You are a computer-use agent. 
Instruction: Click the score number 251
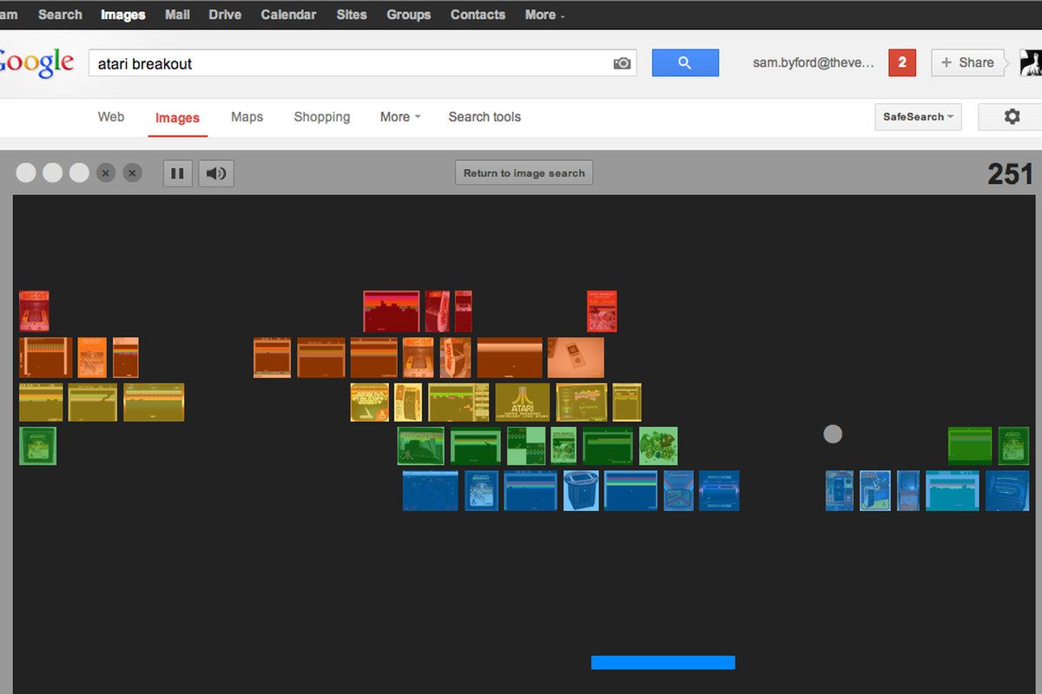[1010, 173]
